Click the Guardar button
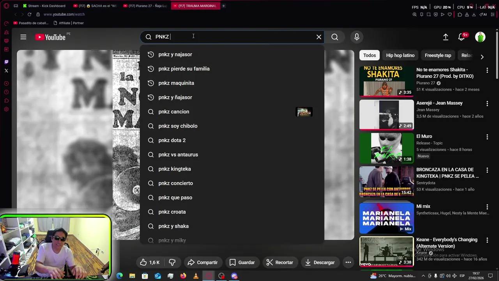Viewport: 499px width, 281px height. pyautogui.click(x=242, y=262)
